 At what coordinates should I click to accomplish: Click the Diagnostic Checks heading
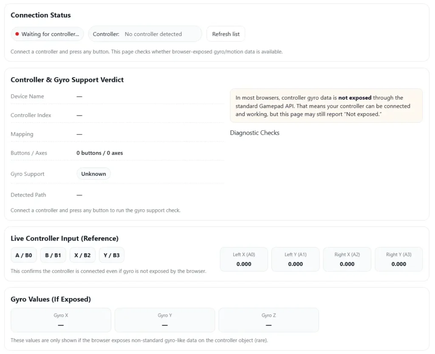click(254, 133)
